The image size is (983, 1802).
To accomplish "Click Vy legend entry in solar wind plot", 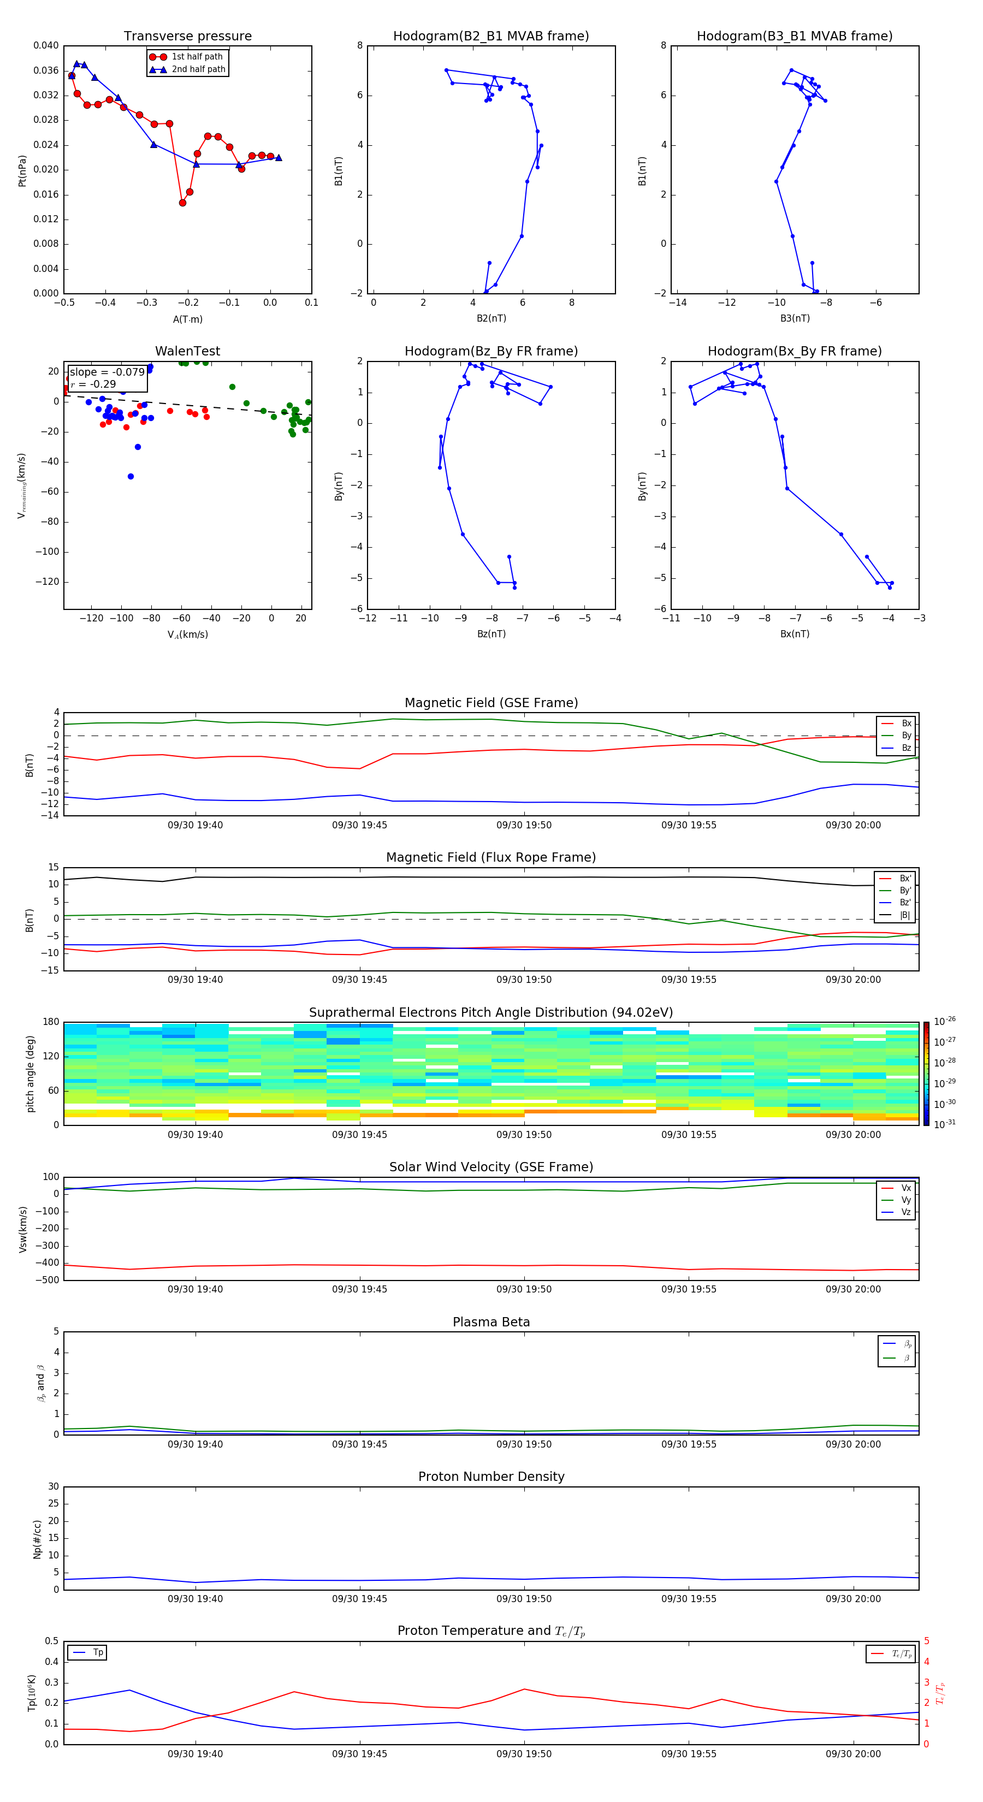I will (x=896, y=1200).
